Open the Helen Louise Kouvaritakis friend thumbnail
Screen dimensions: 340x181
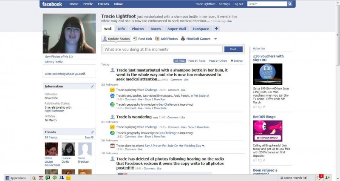coord(51,149)
